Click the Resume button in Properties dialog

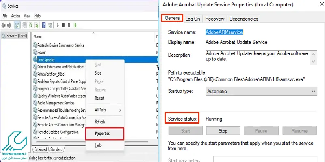pos(299,131)
